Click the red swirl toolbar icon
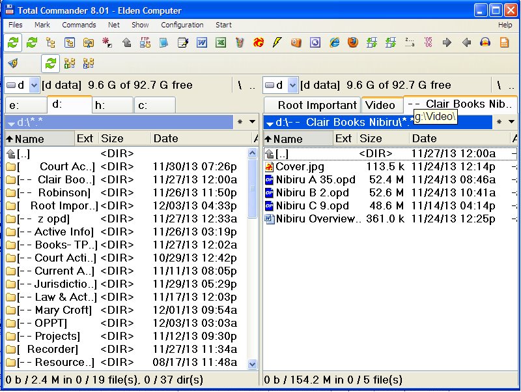 [x=258, y=42]
